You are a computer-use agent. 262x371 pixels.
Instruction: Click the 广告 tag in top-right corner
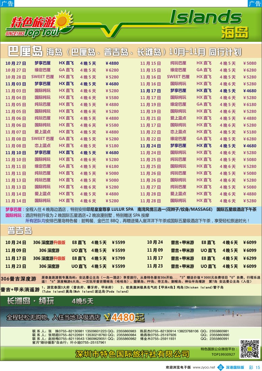pyautogui.click(x=255, y=3)
